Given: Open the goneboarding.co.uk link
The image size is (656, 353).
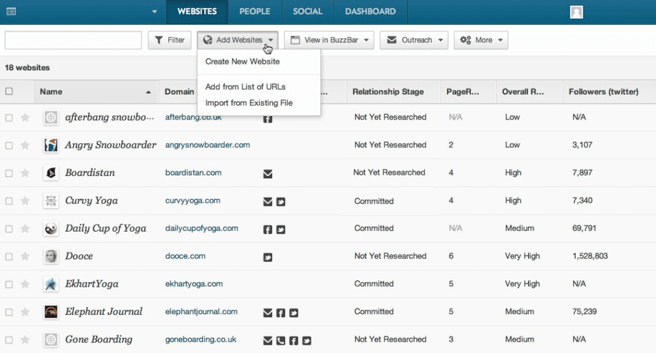Looking at the screenshot, I should pyautogui.click(x=201, y=339).
